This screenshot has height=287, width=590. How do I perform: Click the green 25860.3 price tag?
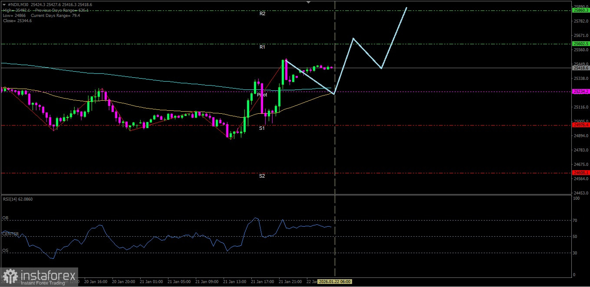(580, 10)
